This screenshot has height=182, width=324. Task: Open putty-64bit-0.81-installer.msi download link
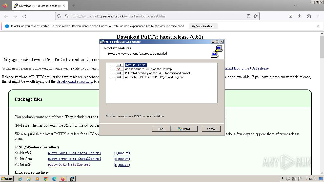click(x=75, y=153)
